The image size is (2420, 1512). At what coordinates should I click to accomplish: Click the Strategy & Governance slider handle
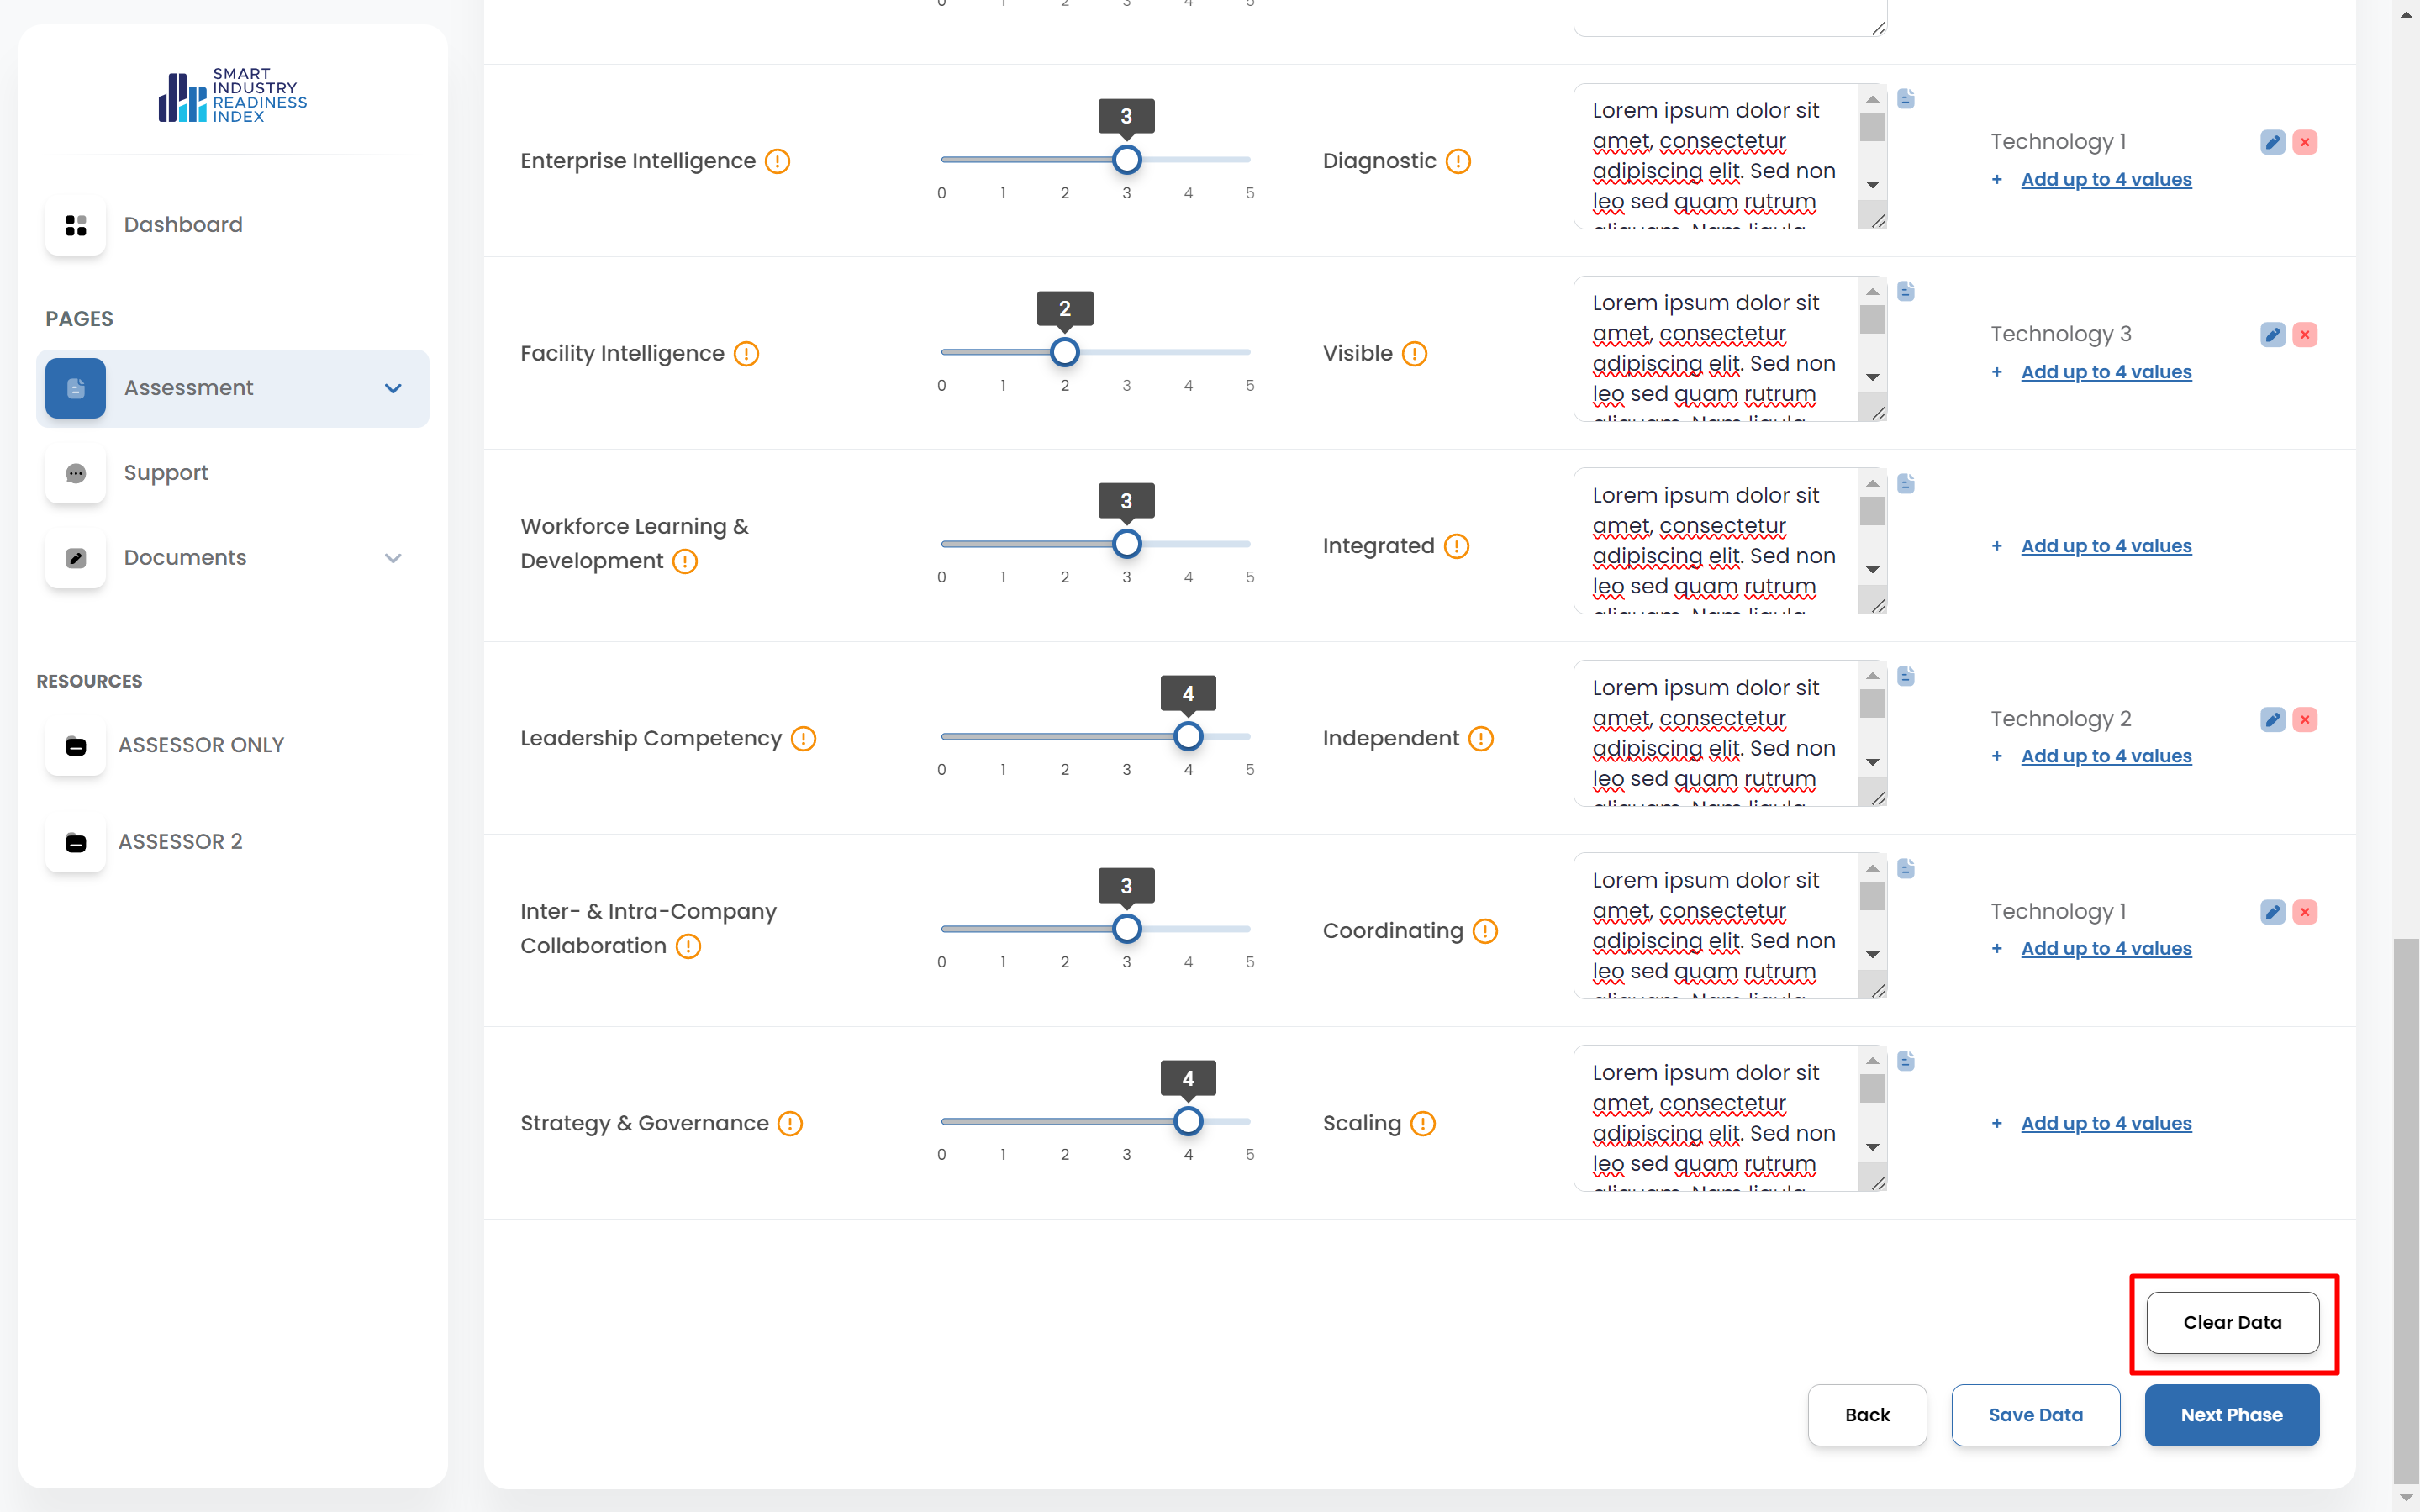click(x=1188, y=1122)
